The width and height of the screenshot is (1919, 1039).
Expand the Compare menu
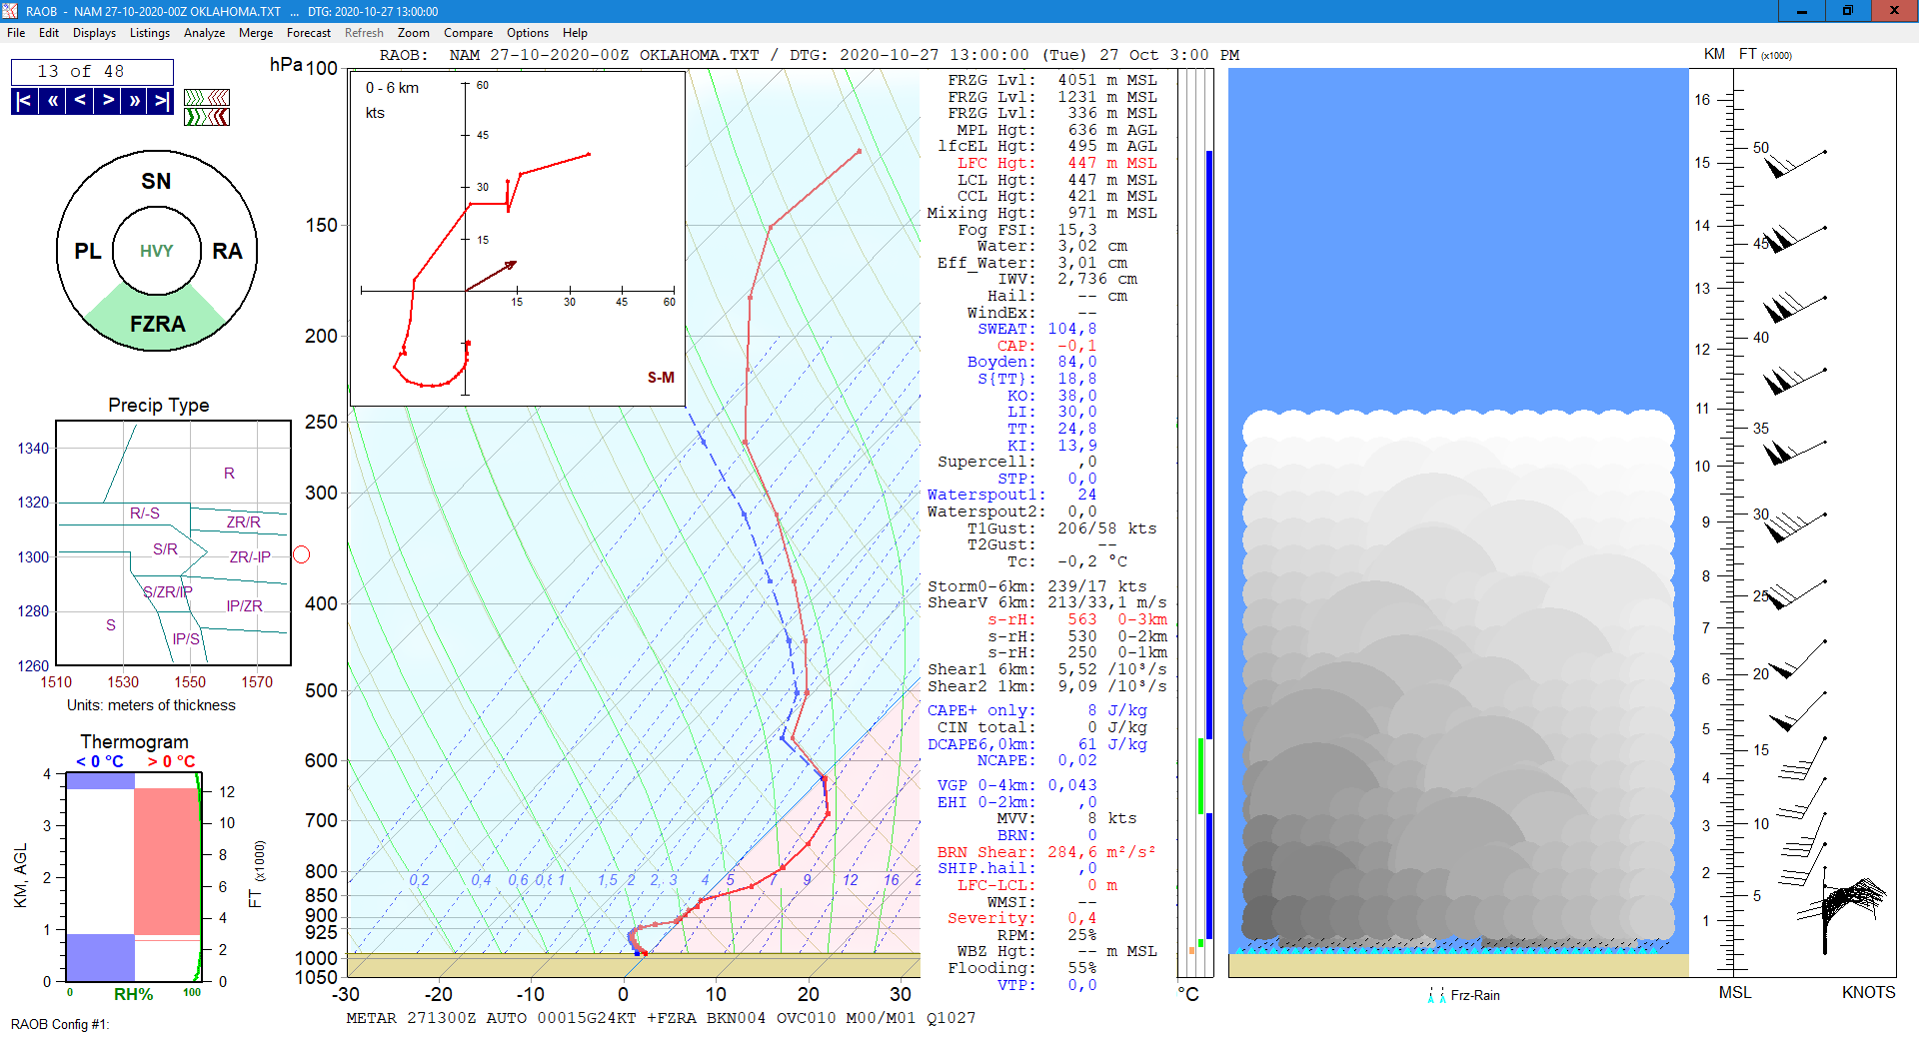click(x=468, y=33)
